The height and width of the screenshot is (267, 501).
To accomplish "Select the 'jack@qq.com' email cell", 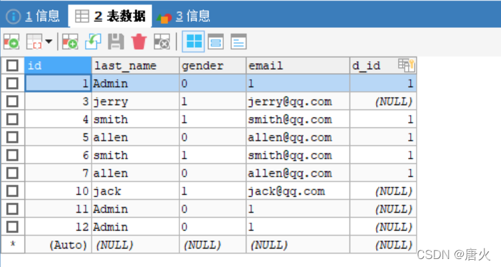I will 298,191.
